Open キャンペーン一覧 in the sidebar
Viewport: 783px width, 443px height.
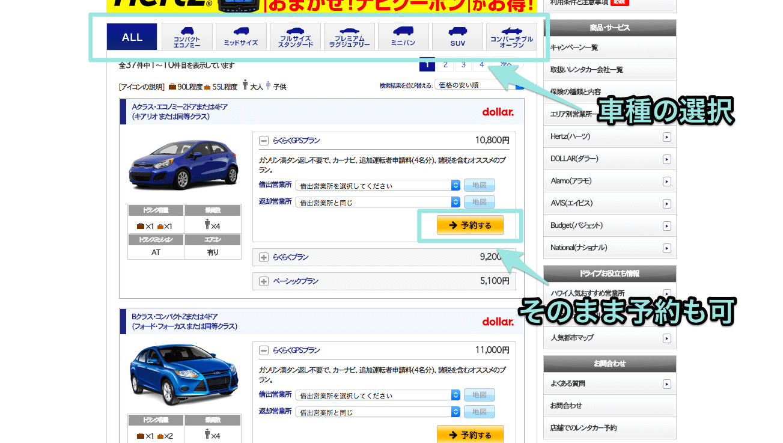(609, 47)
